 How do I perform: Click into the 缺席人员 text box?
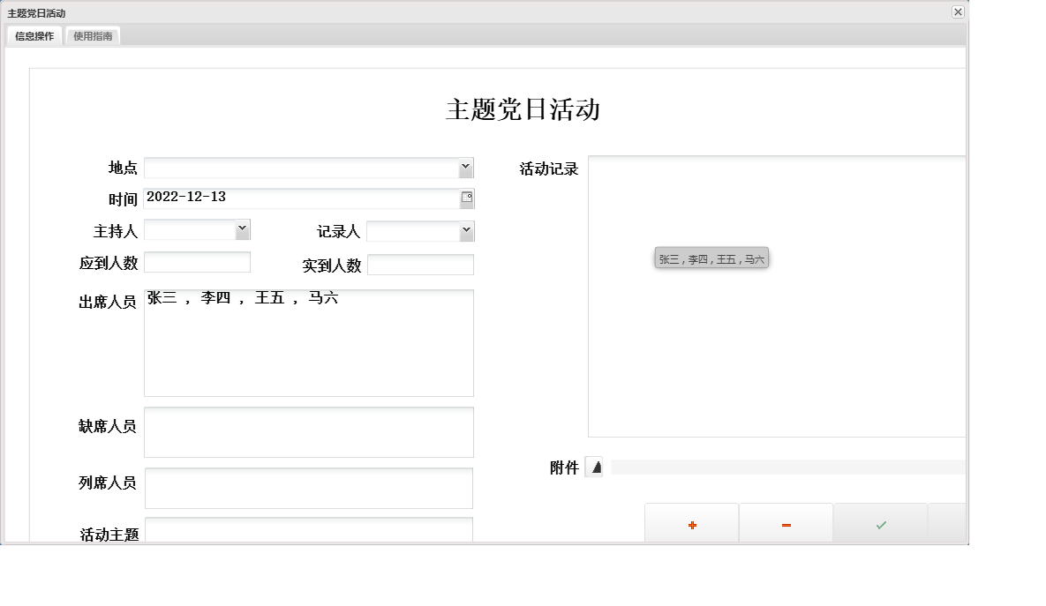[x=309, y=431]
